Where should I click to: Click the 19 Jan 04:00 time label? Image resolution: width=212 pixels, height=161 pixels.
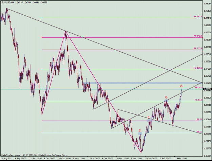(x=151, y=158)
